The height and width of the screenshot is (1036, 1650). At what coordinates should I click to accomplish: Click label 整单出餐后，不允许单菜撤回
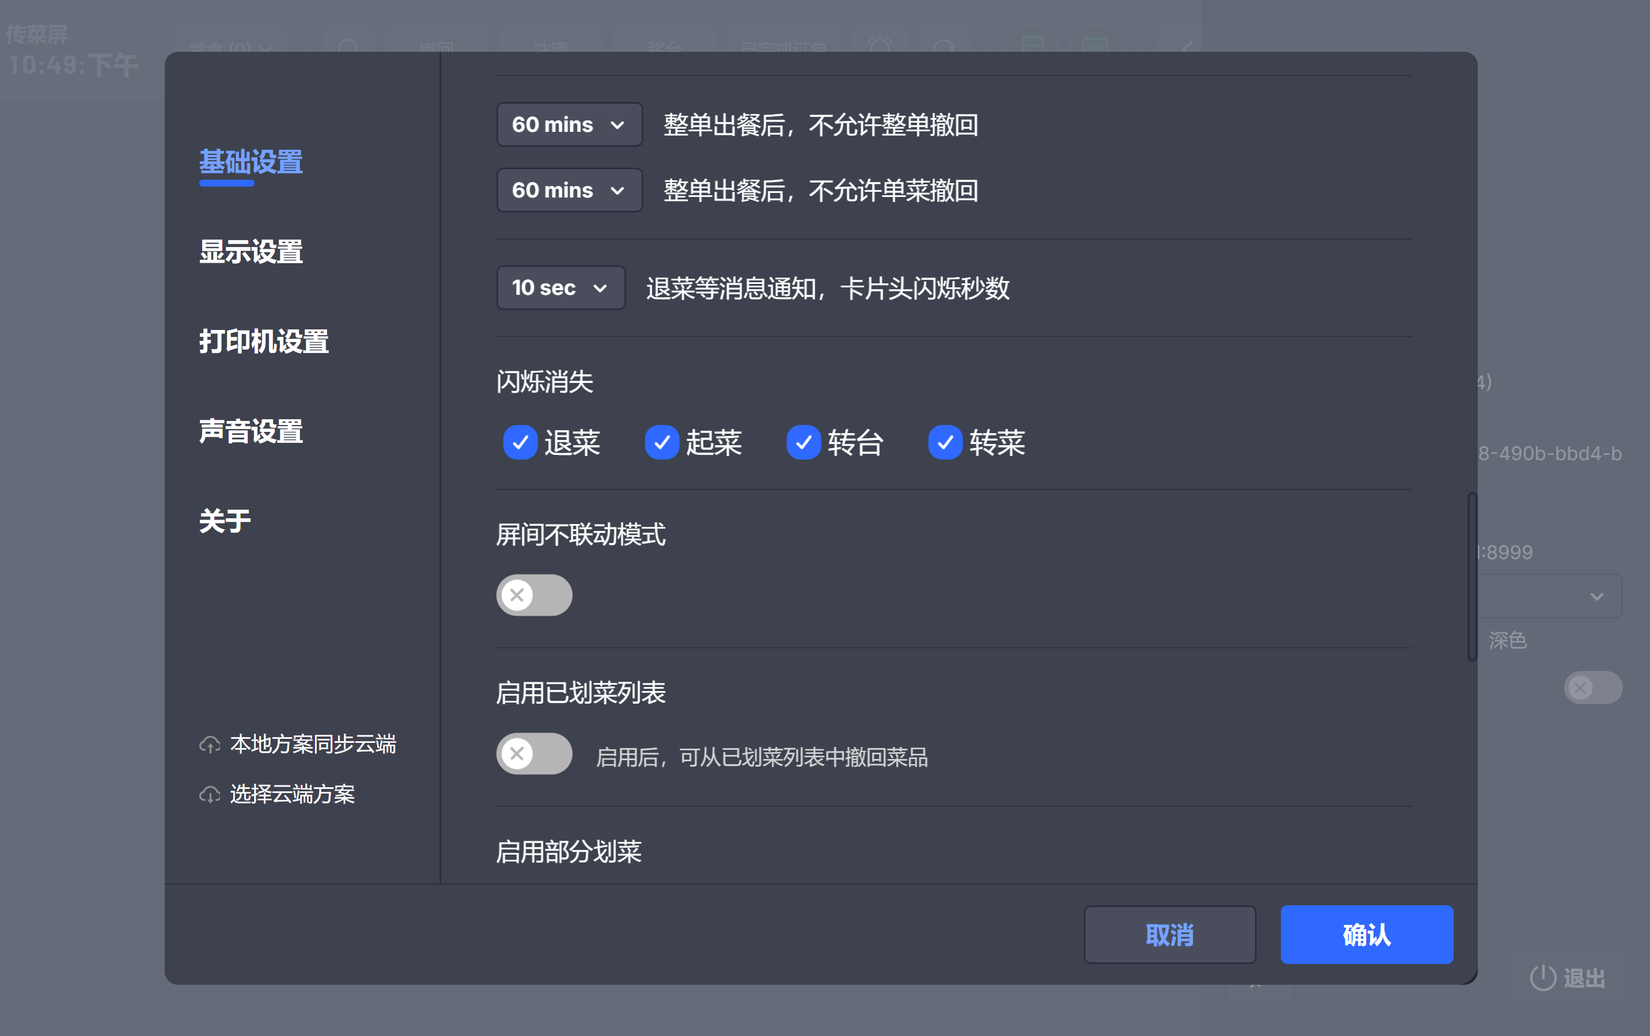tap(821, 191)
